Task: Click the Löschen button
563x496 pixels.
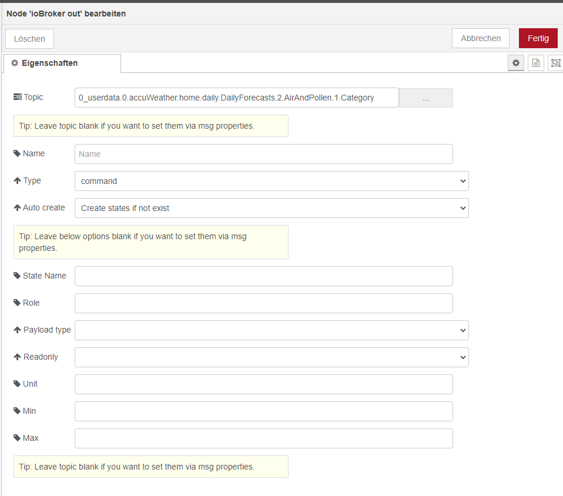Action: click(29, 39)
